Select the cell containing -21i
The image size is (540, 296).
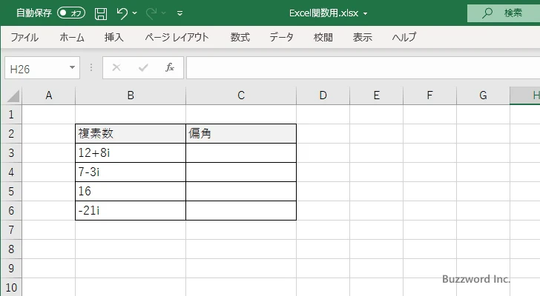(131, 210)
